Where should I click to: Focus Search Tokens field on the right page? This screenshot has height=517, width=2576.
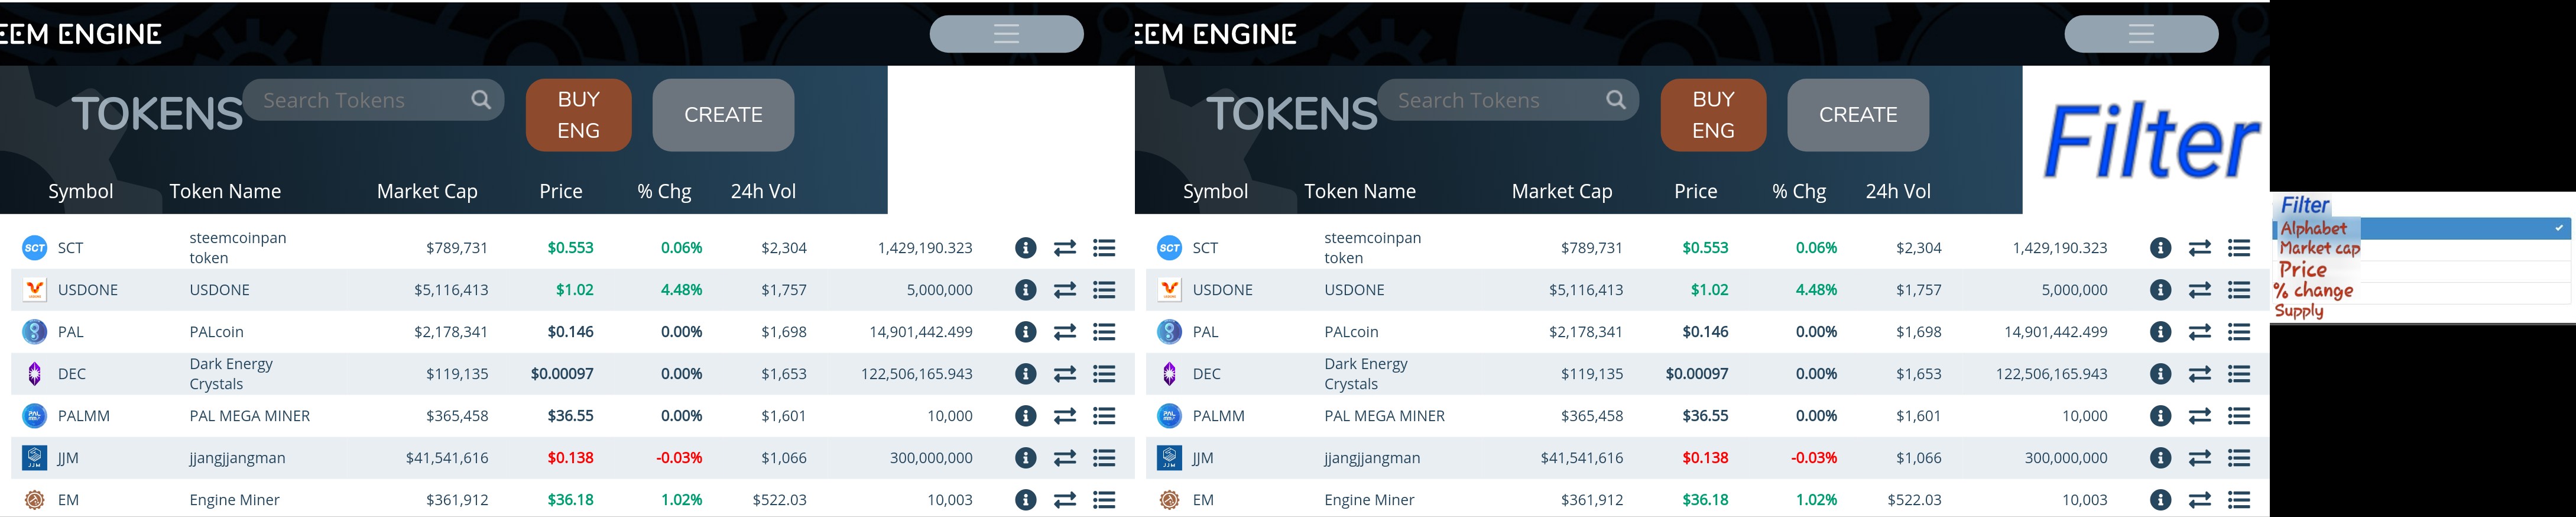pos(1508,100)
